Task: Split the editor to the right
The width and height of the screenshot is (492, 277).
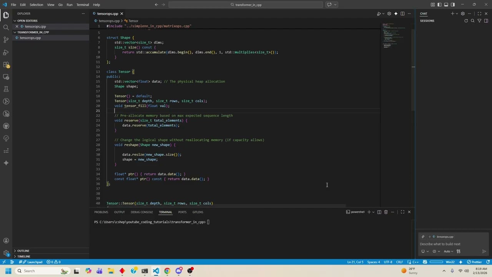Action: (x=402, y=14)
